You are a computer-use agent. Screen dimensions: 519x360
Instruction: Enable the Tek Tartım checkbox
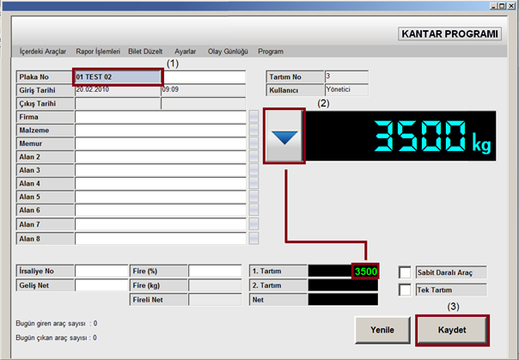click(x=405, y=290)
